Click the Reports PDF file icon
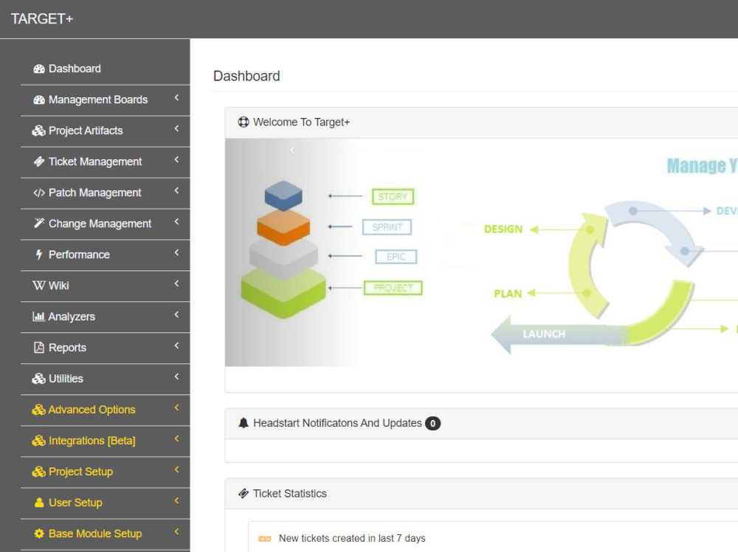This screenshot has width=738, height=552. [x=39, y=347]
